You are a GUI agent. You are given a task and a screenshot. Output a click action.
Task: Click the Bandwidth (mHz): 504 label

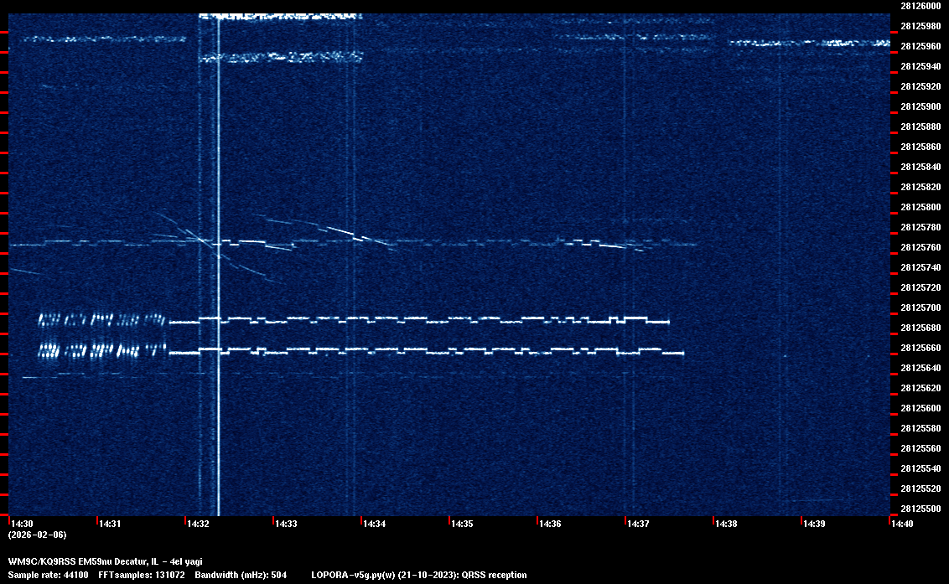[x=241, y=575]
